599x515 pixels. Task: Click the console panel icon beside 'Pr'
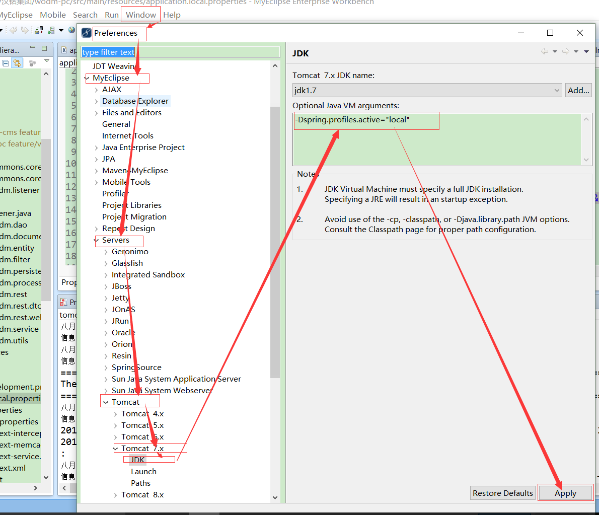pyautogui.click(x=63, y=302)
